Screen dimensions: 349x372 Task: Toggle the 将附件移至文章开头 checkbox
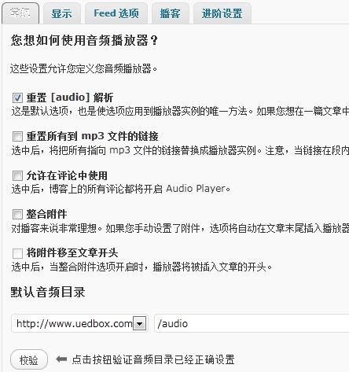pos(17,253)
